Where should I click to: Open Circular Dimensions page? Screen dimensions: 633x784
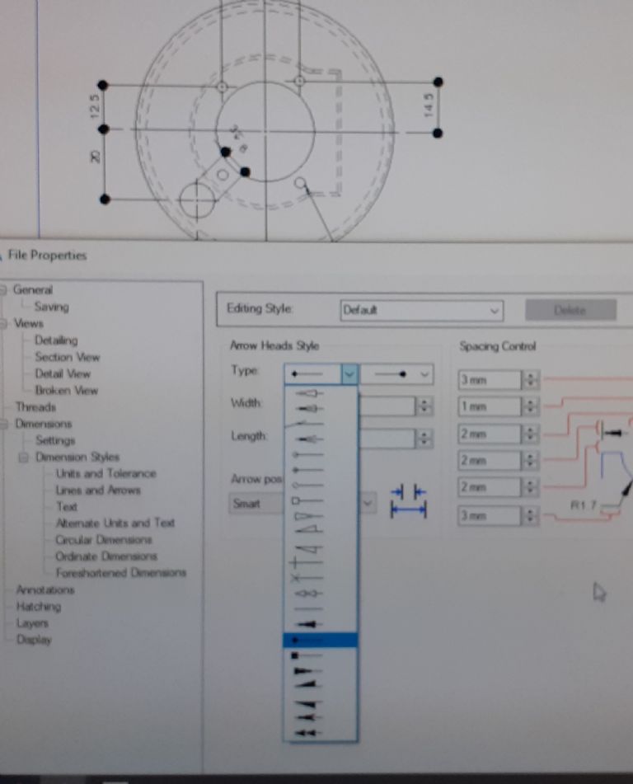(x=104, y=539)
